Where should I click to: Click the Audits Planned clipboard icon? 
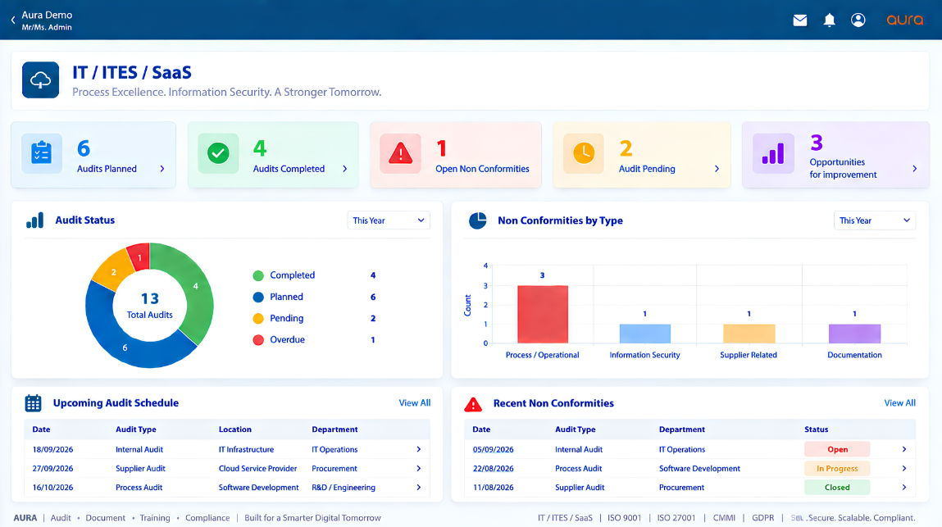(42, 154)
